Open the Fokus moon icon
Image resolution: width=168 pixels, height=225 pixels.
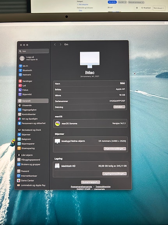(20, 90)
